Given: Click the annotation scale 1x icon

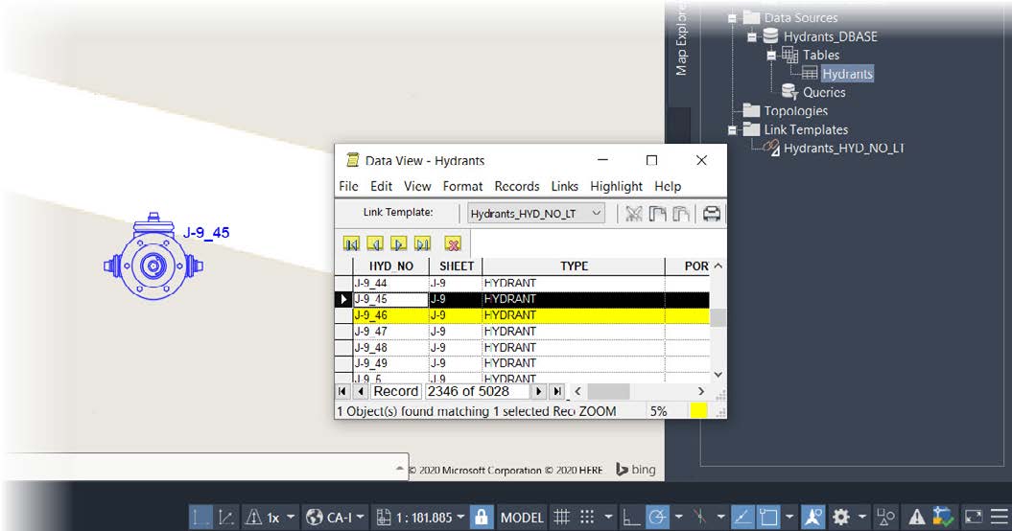Looking at the screenshot, I should 254,517.
